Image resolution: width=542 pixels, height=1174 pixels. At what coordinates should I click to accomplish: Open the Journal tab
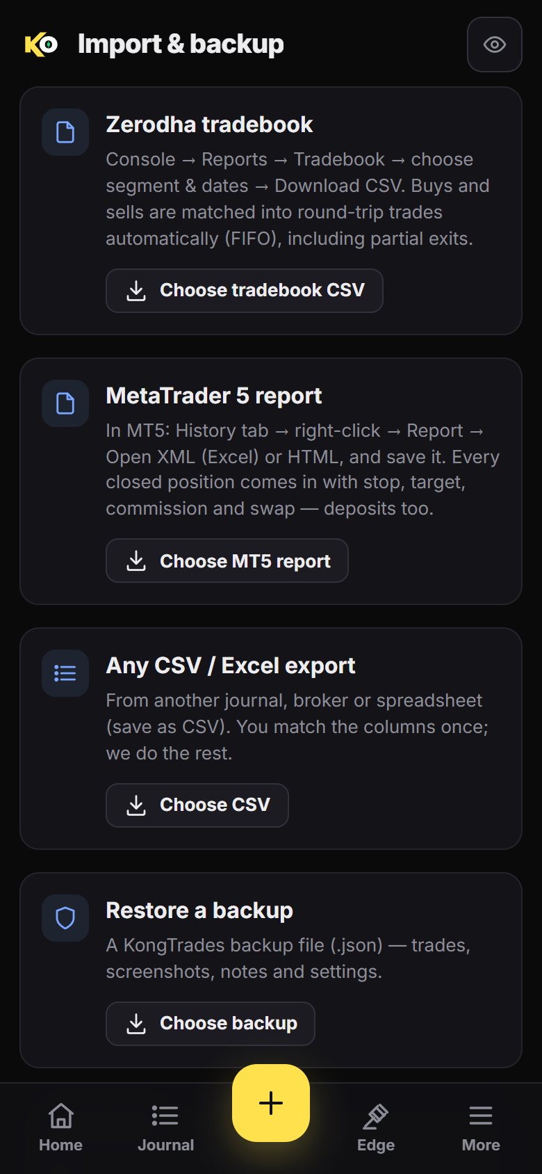tap(165, 1128)
